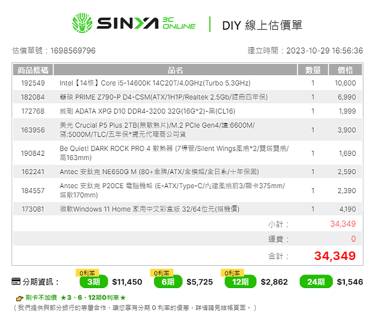Click the price 4,190
The height and width of the screenshot is (323, 375).
347,209
